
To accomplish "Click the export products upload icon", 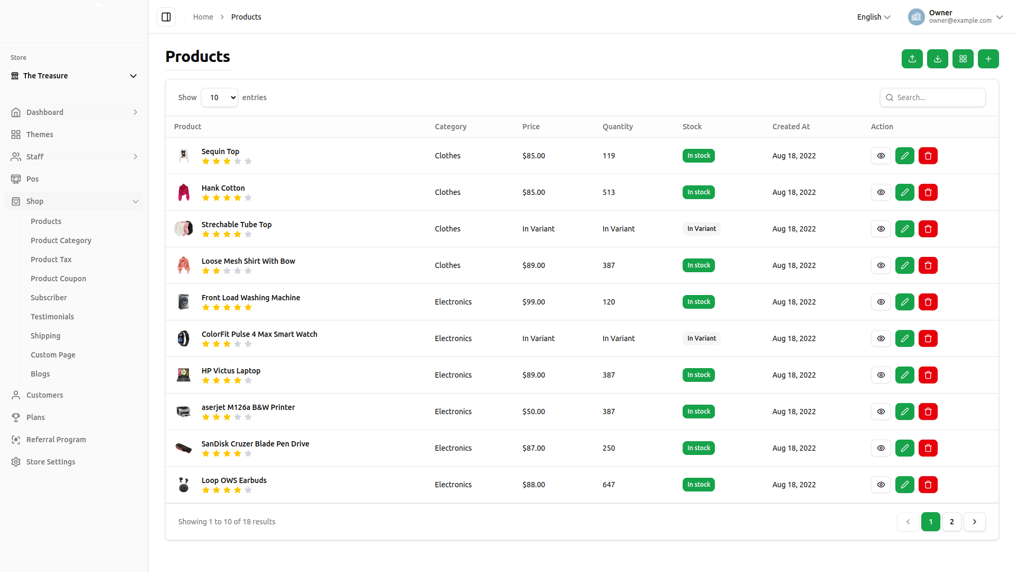I will point(912,59).
